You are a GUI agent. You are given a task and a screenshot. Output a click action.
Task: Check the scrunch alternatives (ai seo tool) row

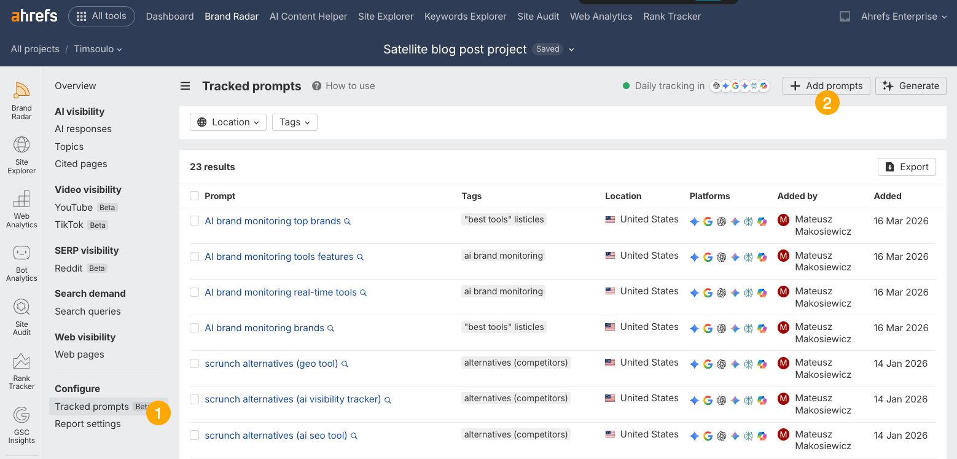pos(194,435)
